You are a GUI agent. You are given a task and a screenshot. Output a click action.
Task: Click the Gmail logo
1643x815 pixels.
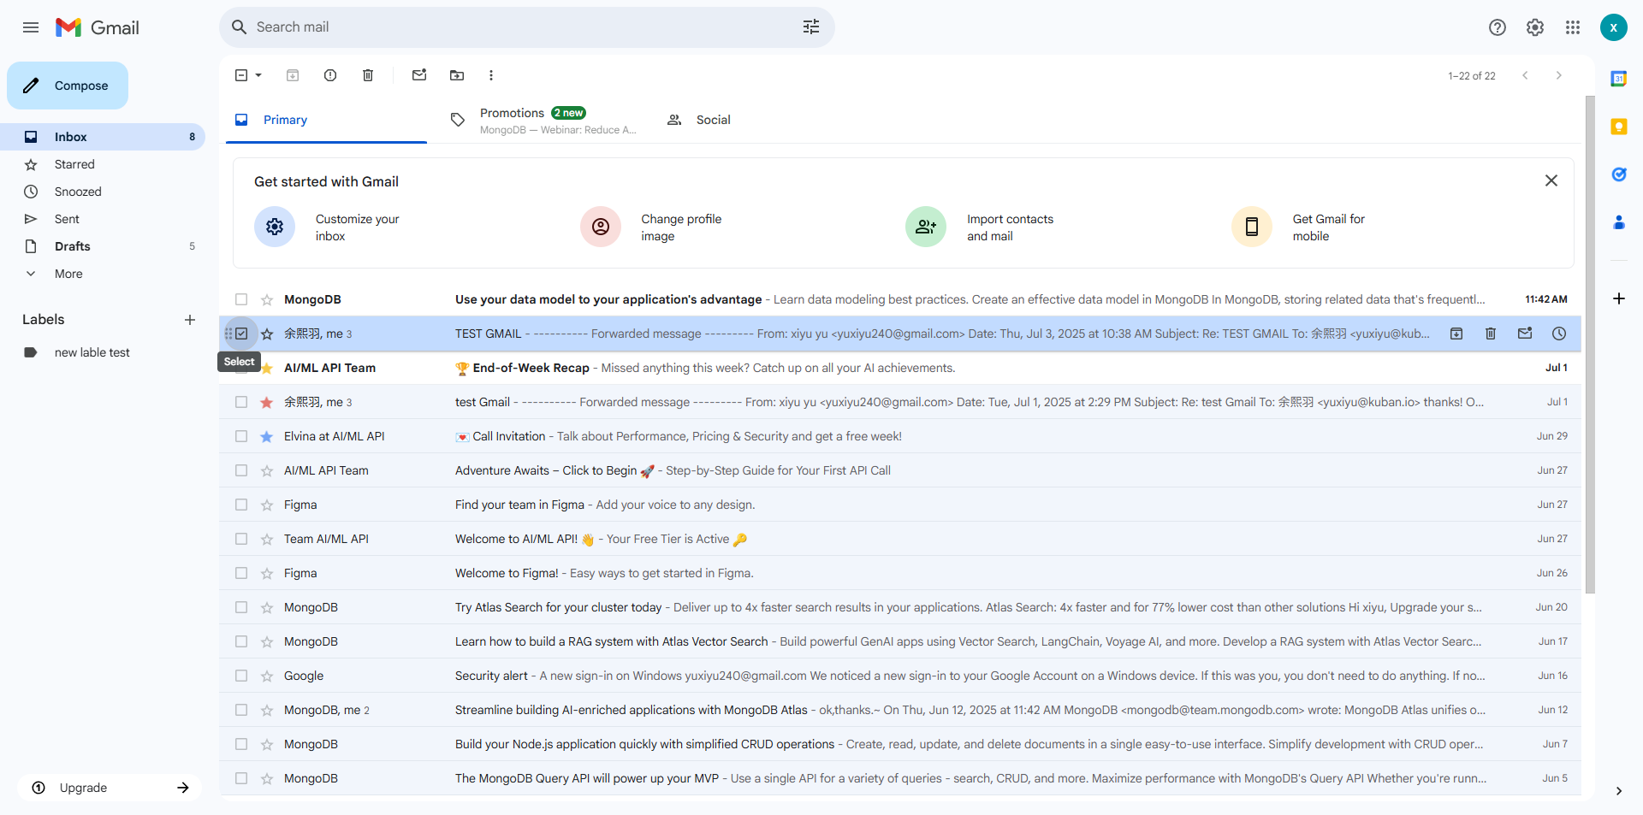click(x=97, y=27)
